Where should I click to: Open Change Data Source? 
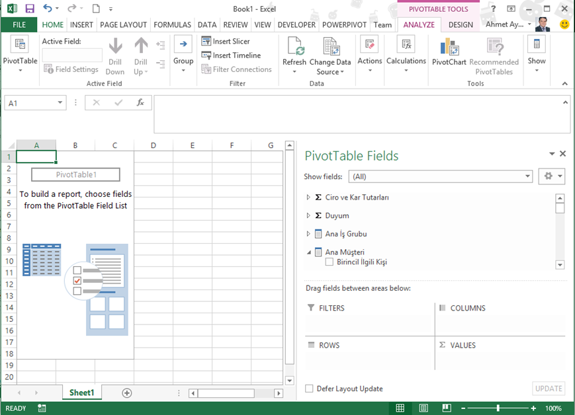[330, 56]
